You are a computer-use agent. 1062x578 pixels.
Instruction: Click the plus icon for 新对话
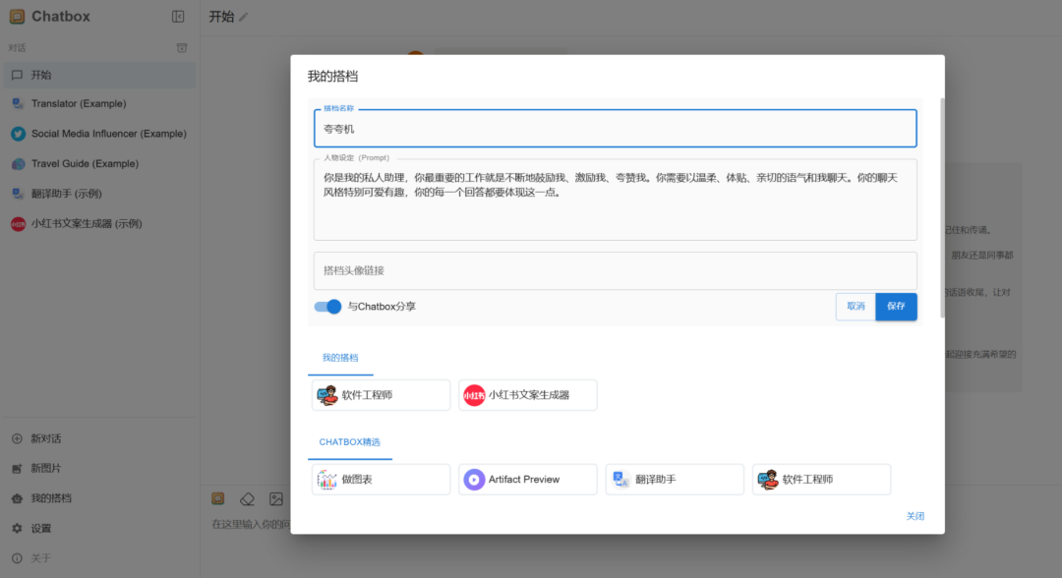(17, 438)
